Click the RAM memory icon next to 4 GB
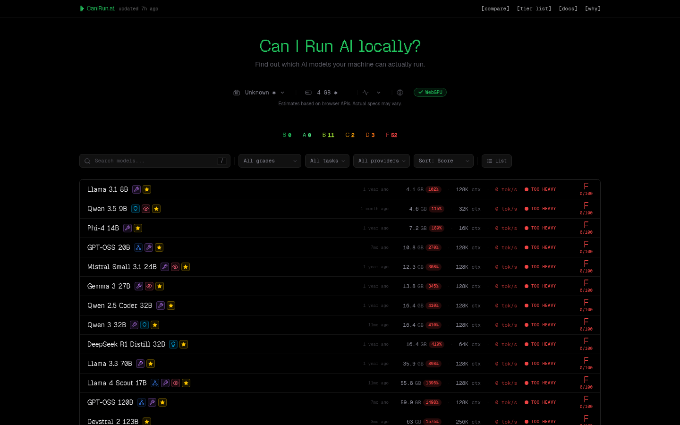The width and height of the screenshot is (680, 425). coord(308,92)
